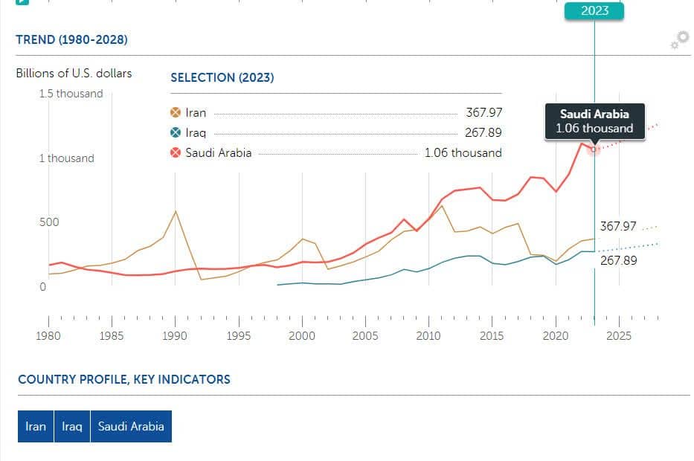Click the 1.06 thousand value in selection list
This screenshot has height=461, width=694.
pos(463,152)
